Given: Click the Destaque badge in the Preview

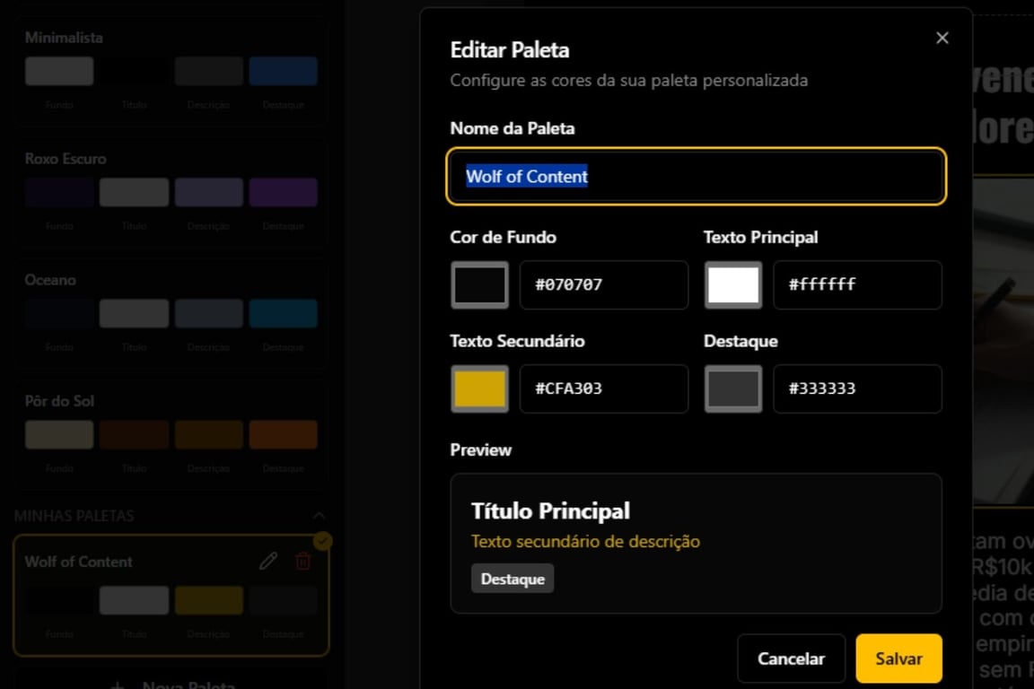Looking at the screenshot, I should coord(513,579).
